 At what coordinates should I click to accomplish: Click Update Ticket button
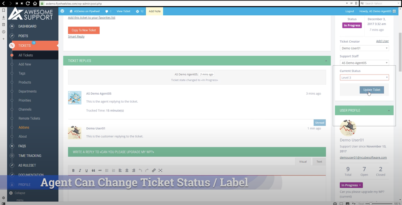pos(371,90)
